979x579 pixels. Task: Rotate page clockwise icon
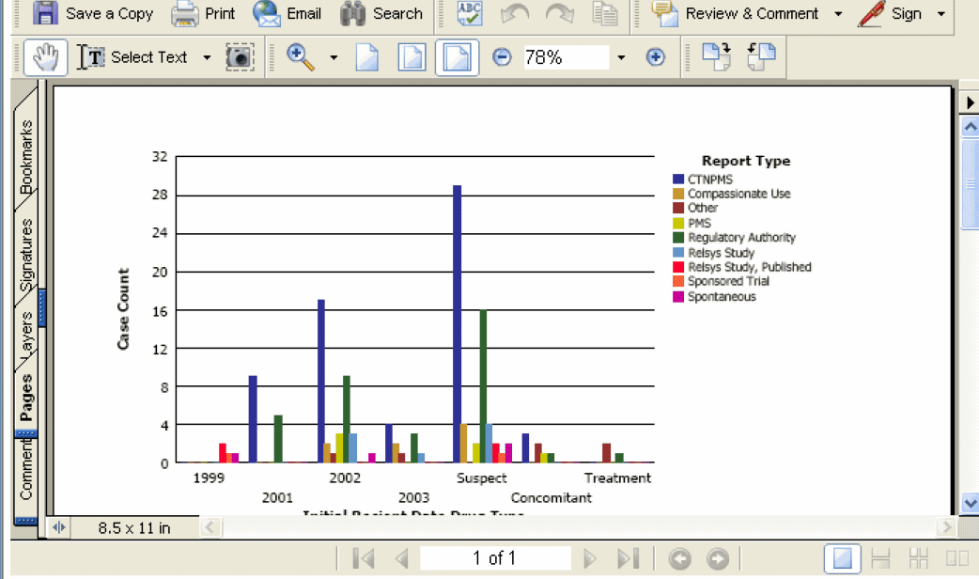coord(716,56)
